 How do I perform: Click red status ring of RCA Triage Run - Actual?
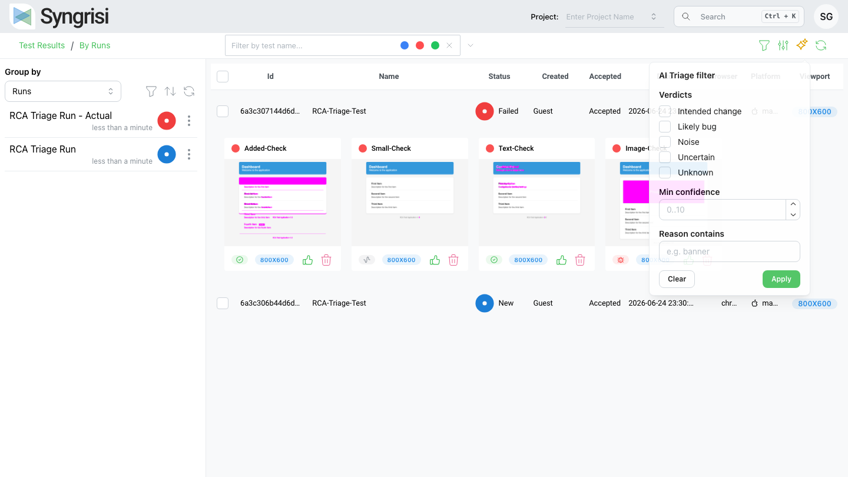click(167, 121)
